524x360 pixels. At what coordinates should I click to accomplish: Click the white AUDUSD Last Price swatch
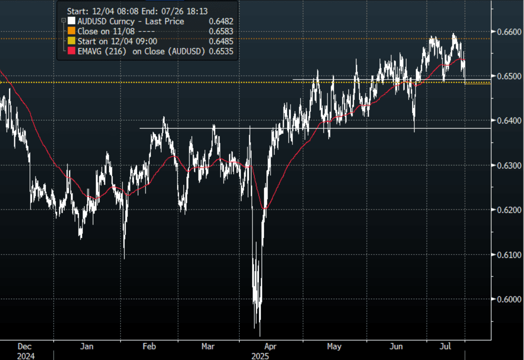coord(72,21)
